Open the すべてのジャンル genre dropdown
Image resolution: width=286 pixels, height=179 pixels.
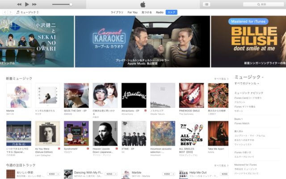coord(247,84)
